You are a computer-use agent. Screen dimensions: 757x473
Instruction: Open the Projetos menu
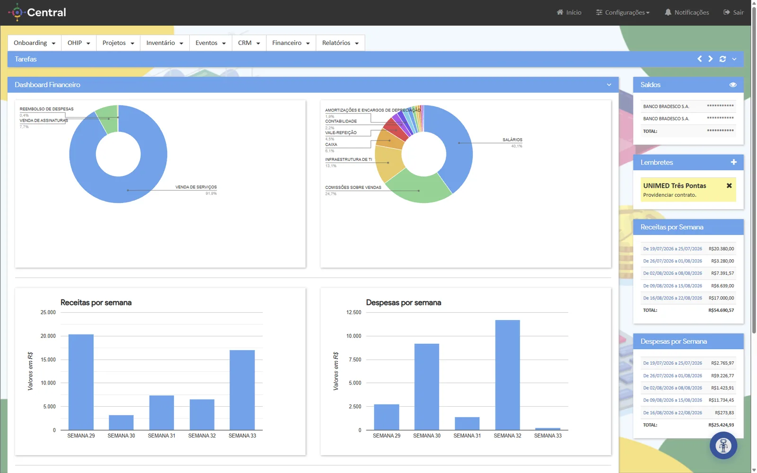[118, 43]
